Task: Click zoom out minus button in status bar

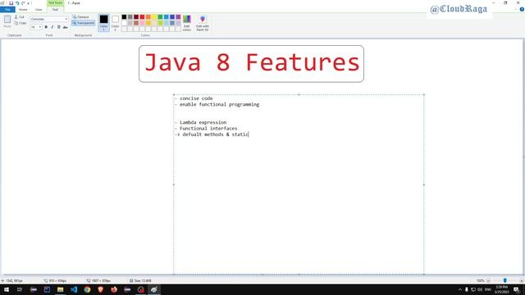Action: point(488,280)
